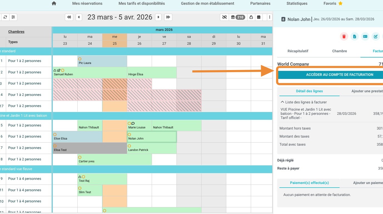Screen dimensions: 383x214
Task: Click the underlined Chambres column header
Action: click(x=16, y=32)
